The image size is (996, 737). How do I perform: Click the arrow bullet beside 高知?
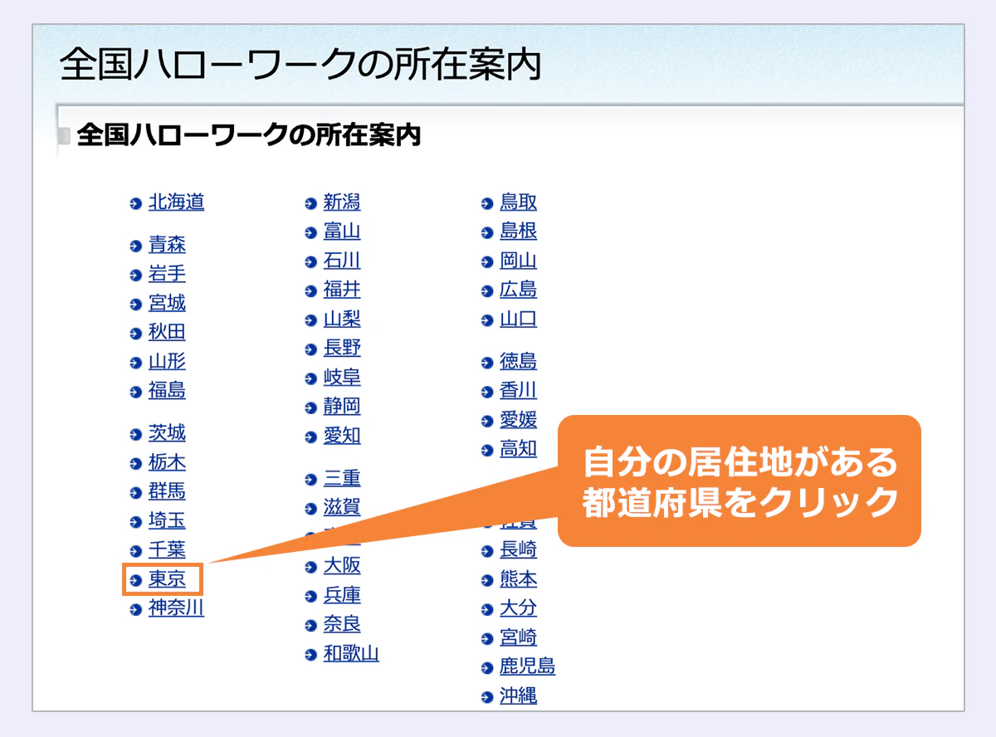coord(487,451)
